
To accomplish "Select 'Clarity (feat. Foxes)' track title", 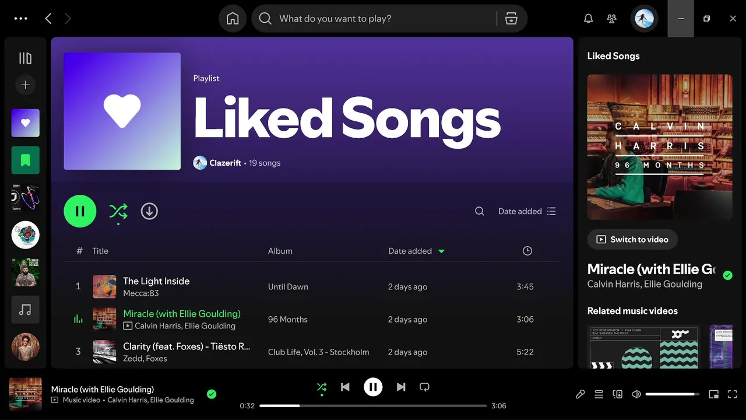I will coord(186,346).
